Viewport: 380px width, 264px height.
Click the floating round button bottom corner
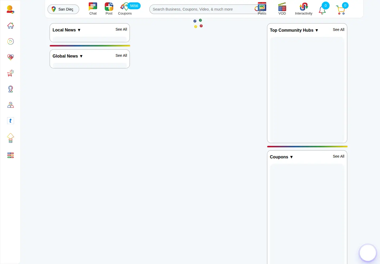coord(368,253)
